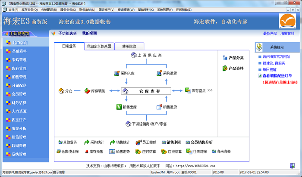
Task: Switch to the 日常业务 tab
Action: tap(69, 46)
